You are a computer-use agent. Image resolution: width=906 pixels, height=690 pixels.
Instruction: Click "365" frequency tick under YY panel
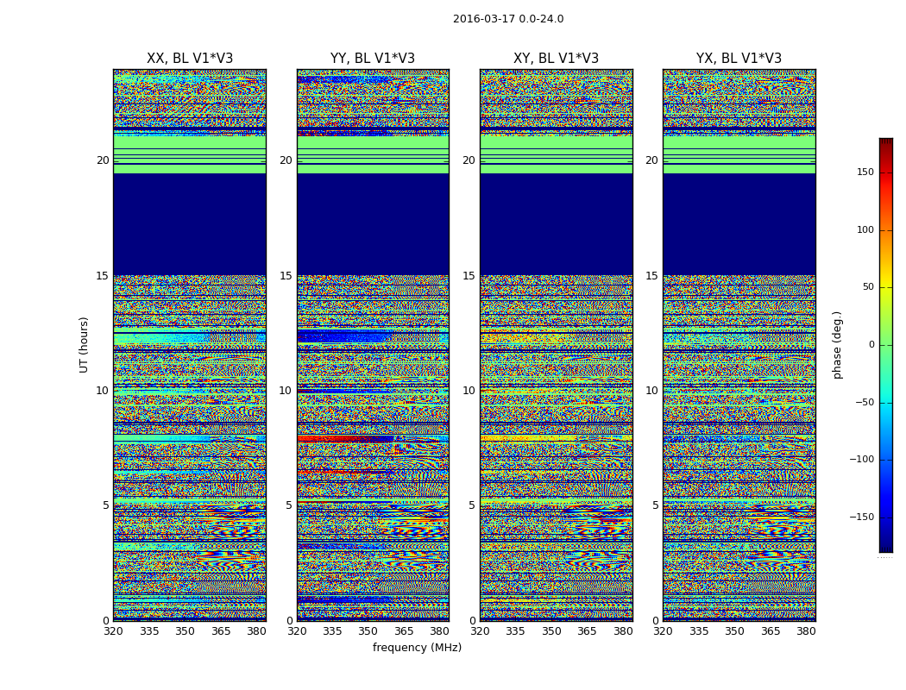405,631
